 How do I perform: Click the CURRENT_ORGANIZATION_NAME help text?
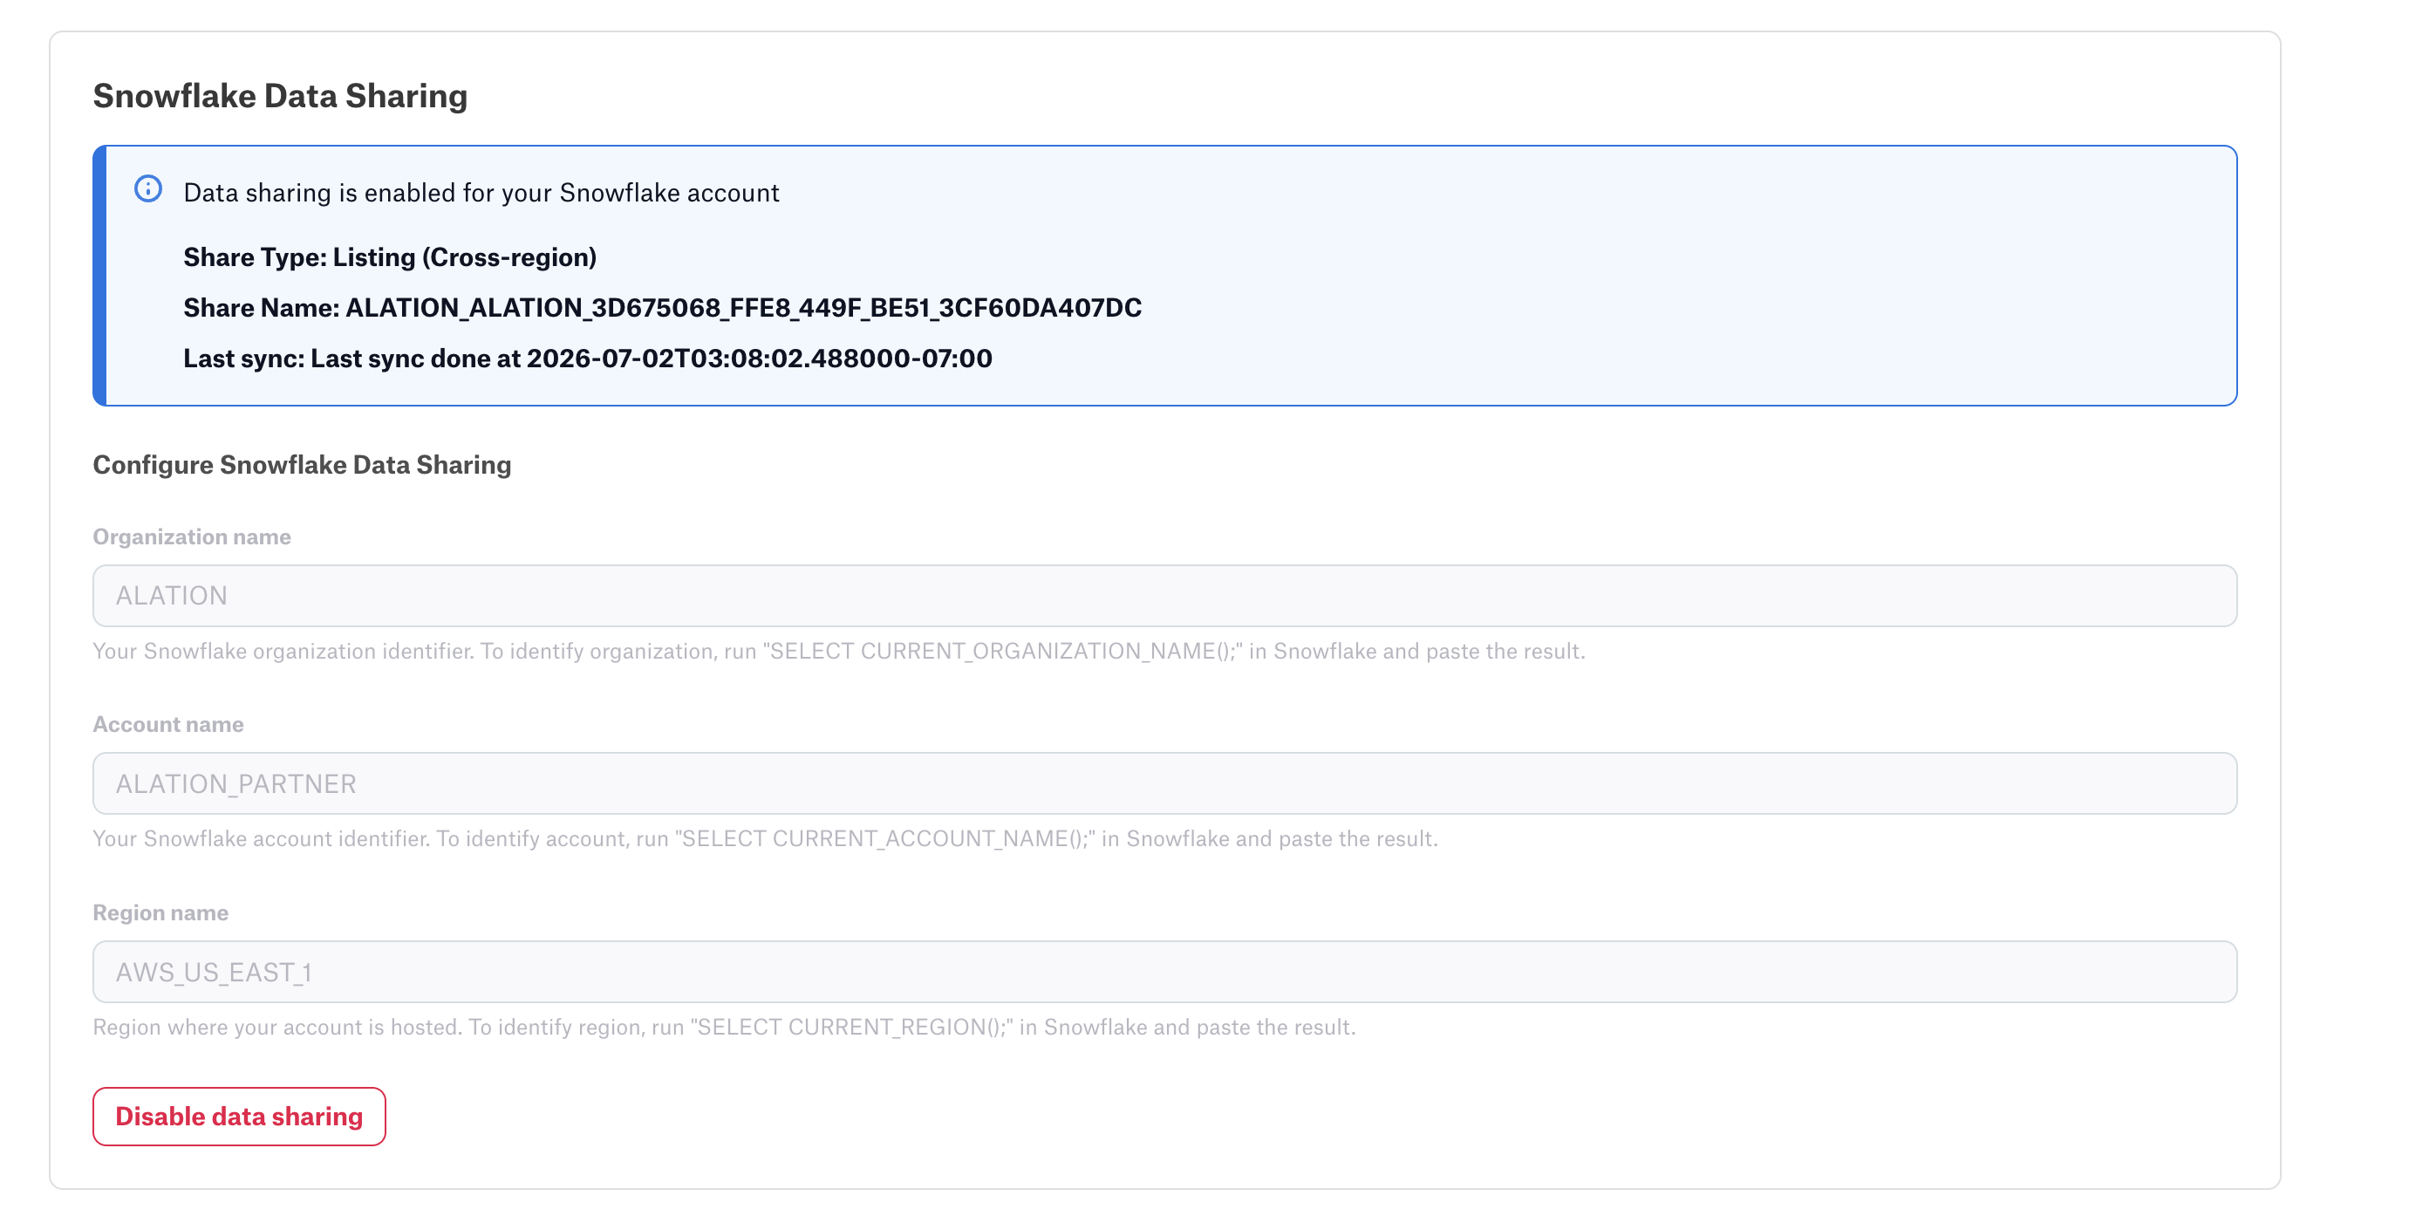point(839,651)
